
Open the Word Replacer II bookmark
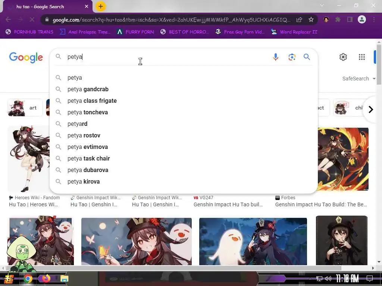(x=294, y=32)
